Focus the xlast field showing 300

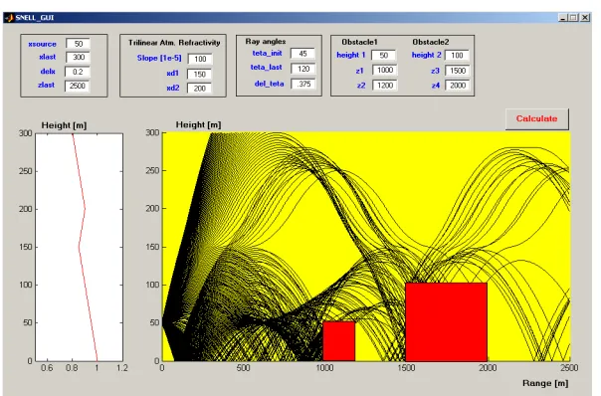78,57
